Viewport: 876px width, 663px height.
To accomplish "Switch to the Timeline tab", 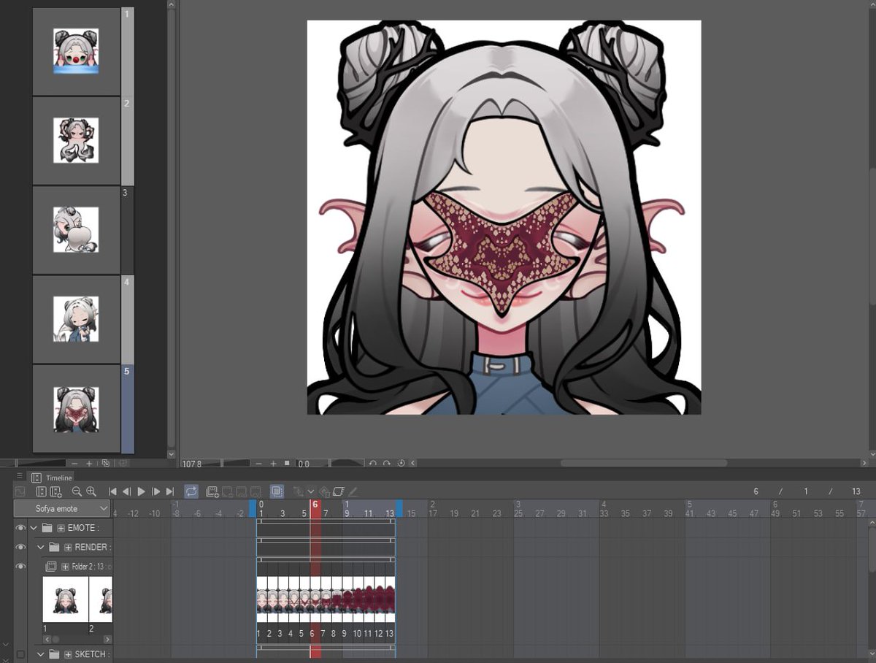I will point(52,478).
